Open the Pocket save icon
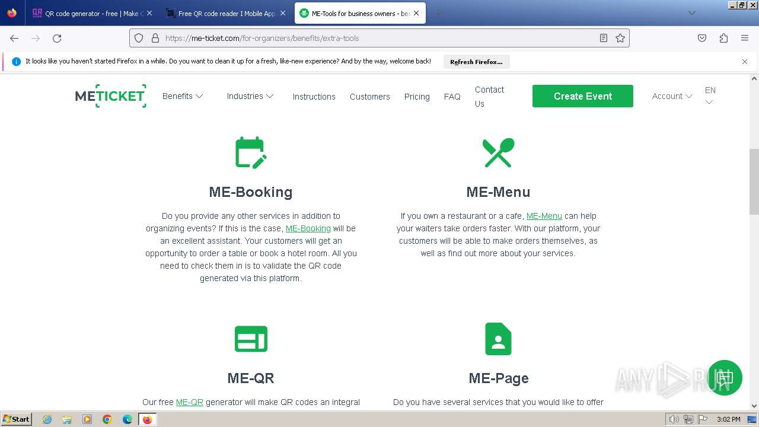This screenshot has height=427, width=759. pos(702,38)
